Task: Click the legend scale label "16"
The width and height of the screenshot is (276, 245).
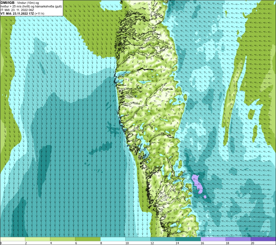Action: tap(202, 243)
